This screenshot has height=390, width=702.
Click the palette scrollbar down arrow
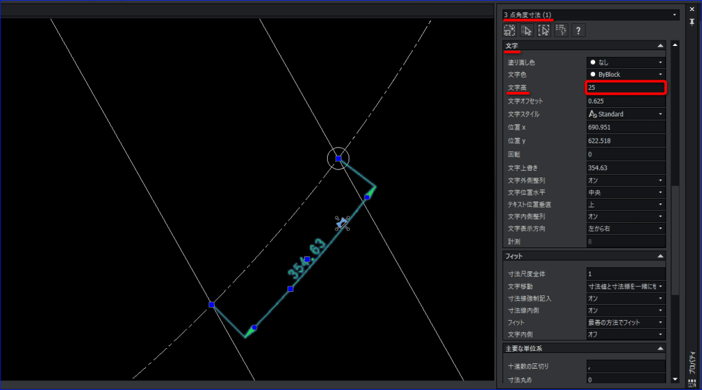point(675,379)
